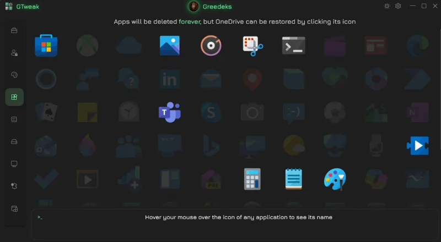The image size is (441, 242).
Task: Open the user lock privacy sidebar tab
Action: [14, 52]
